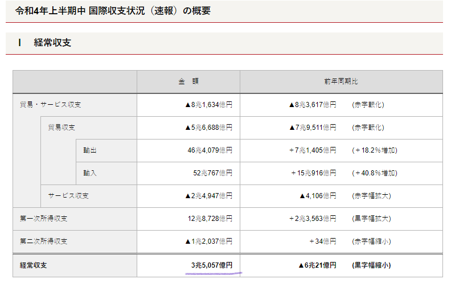Click the page title 令和4年上半期中 国際収支状況

click(113, 11)
